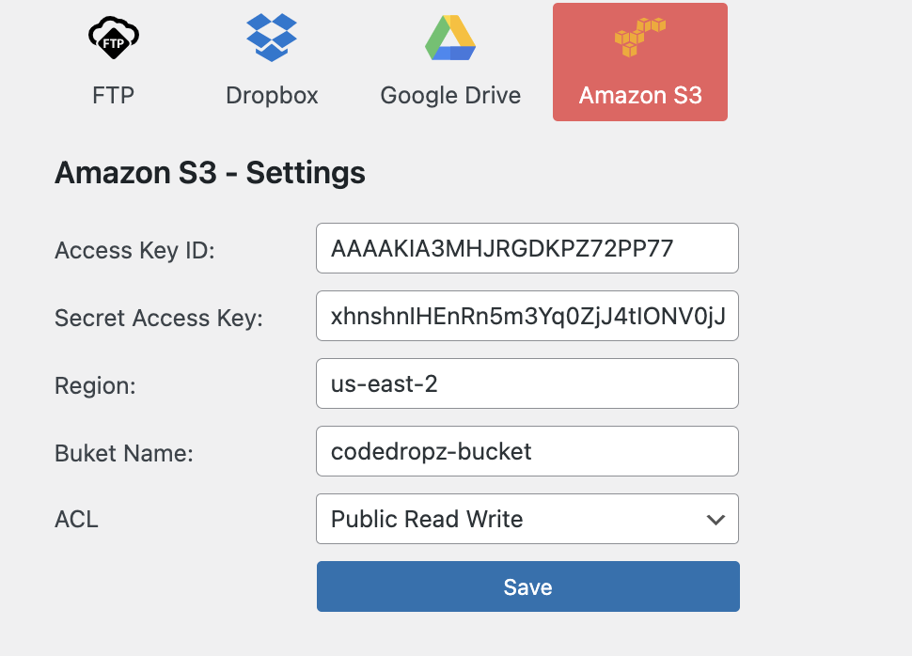
Task: Click the "Amazon S3 - Settings" heading
Action: (210, 173)
